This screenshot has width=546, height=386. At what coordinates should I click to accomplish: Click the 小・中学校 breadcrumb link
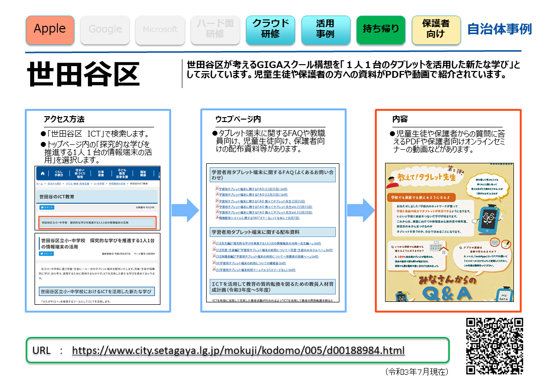(99, 183)
